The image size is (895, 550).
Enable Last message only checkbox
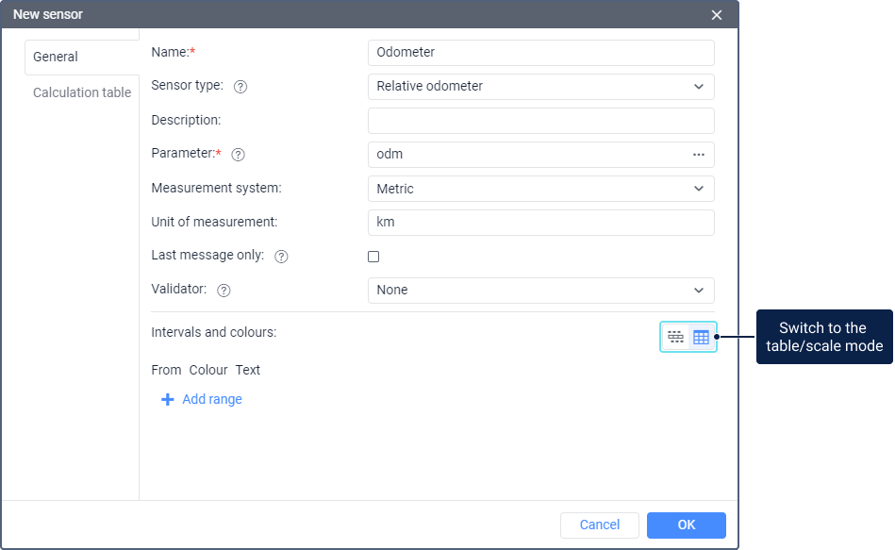pyautogui.click(x=373, y=257)
